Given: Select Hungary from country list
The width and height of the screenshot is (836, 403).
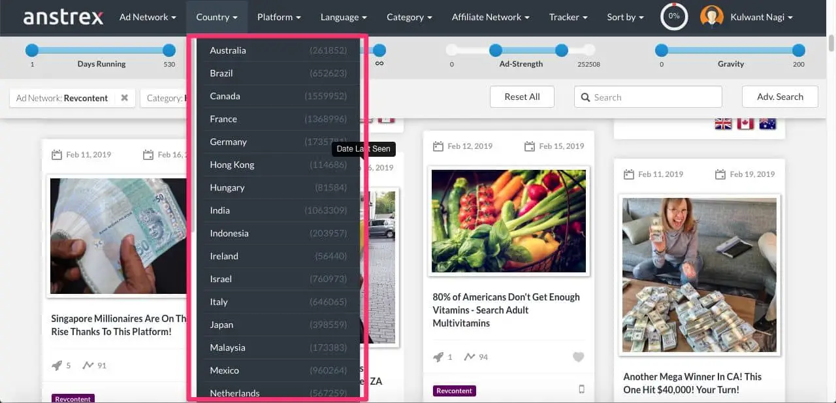Looking at the screenshot, I should [278, 187].
